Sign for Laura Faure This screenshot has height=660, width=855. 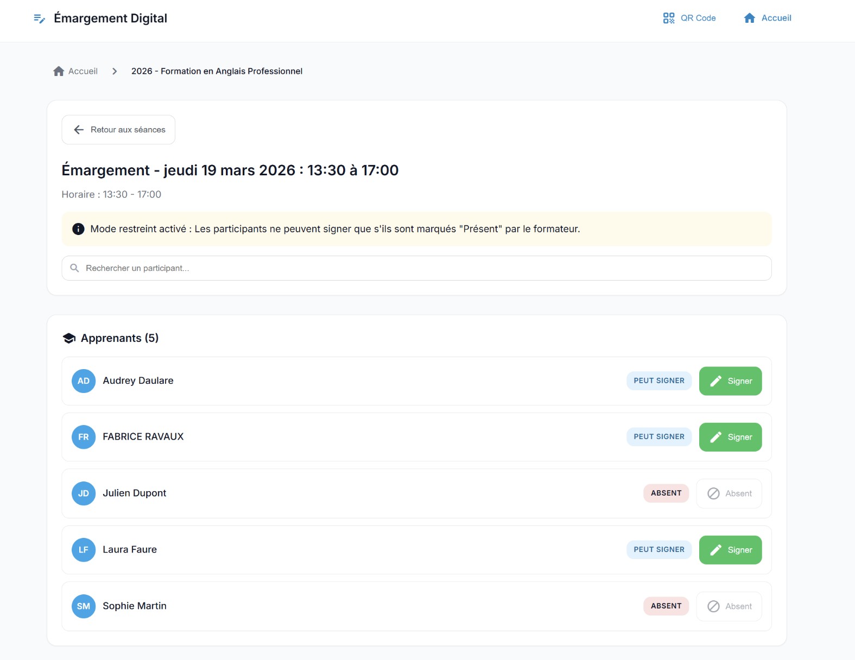(x=730, y=550)
